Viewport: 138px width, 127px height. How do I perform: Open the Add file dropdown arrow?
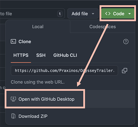[93, 14]
